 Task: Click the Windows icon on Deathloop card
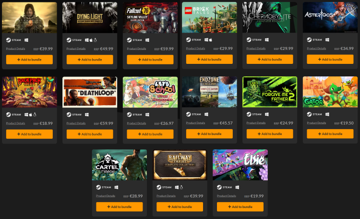click(x=87, y=114)
